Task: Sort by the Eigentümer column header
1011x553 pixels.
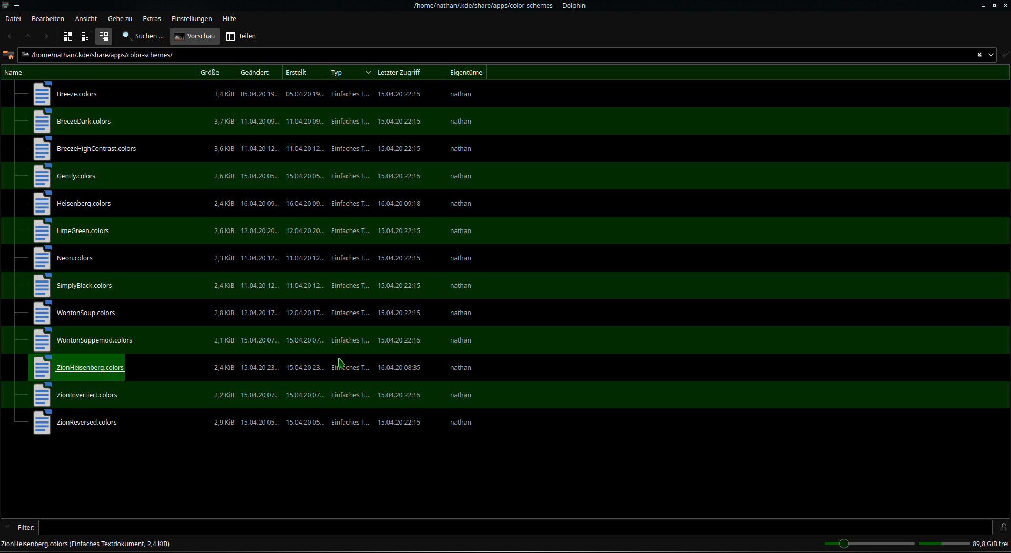Action: [467, 73]
